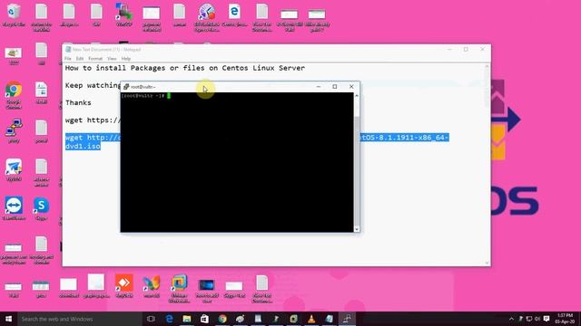Image resolution: width=581 pixels, height=326 pixels.
Task: Maximize the PuTTY window
Action: [335, 87]
